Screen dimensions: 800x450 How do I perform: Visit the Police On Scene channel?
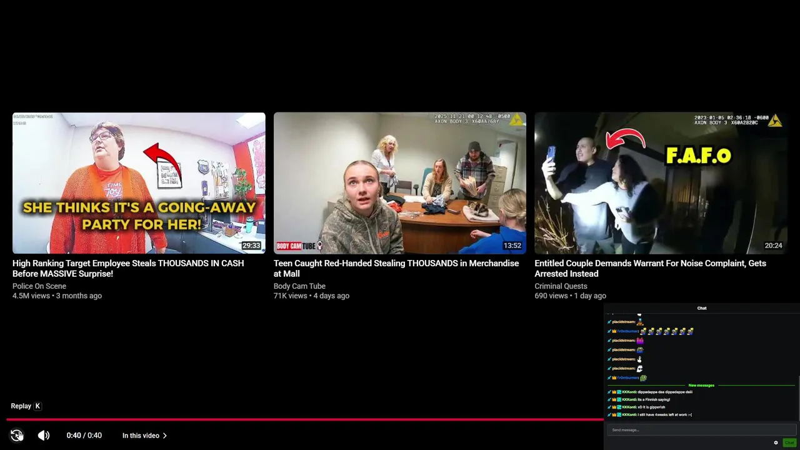tap(39, 286)
